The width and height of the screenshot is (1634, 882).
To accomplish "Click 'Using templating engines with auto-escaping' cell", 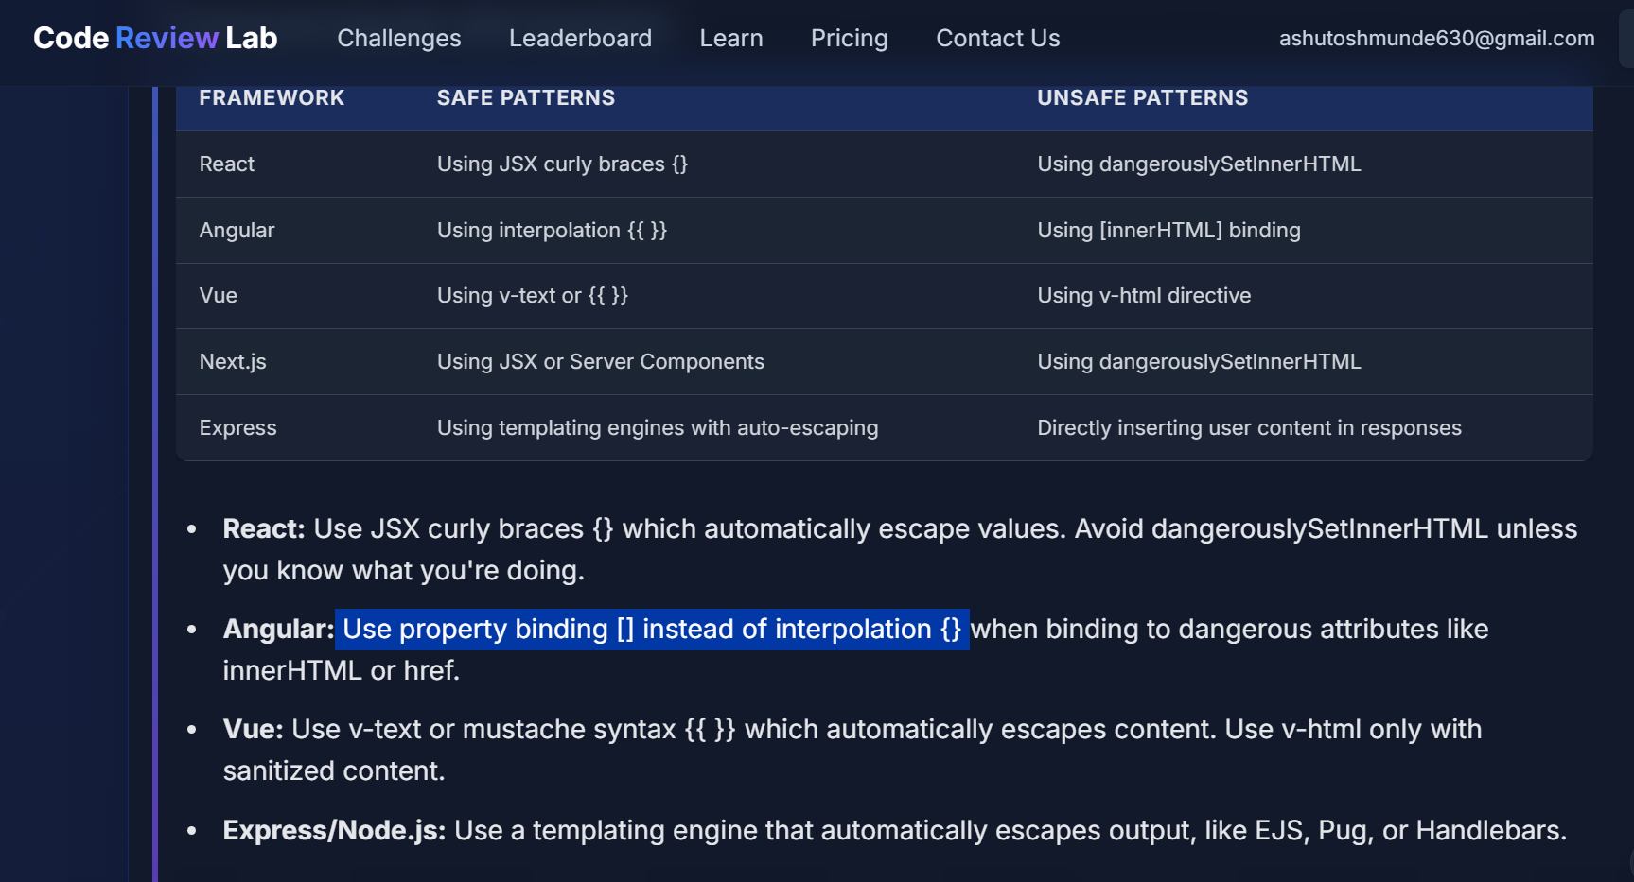I will (658, 428).
